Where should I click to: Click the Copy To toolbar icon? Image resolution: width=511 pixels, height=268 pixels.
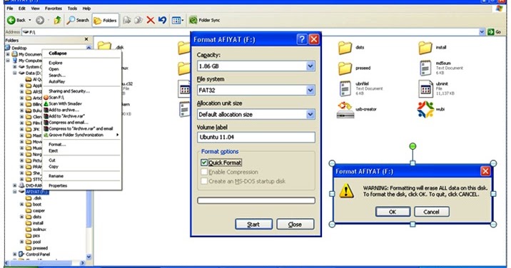[x=138, y=20]
